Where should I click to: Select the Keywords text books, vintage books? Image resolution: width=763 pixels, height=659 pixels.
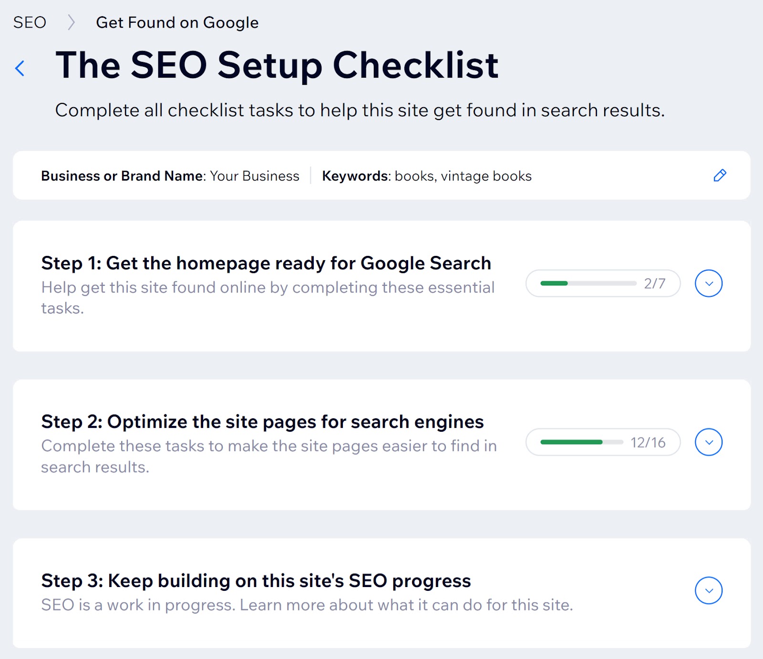point(463,175)
